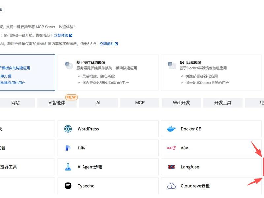Viewport: 264px width, 198px height.
Task: Choose the AI Agent沙箱 template card
Action: (108, 167)
